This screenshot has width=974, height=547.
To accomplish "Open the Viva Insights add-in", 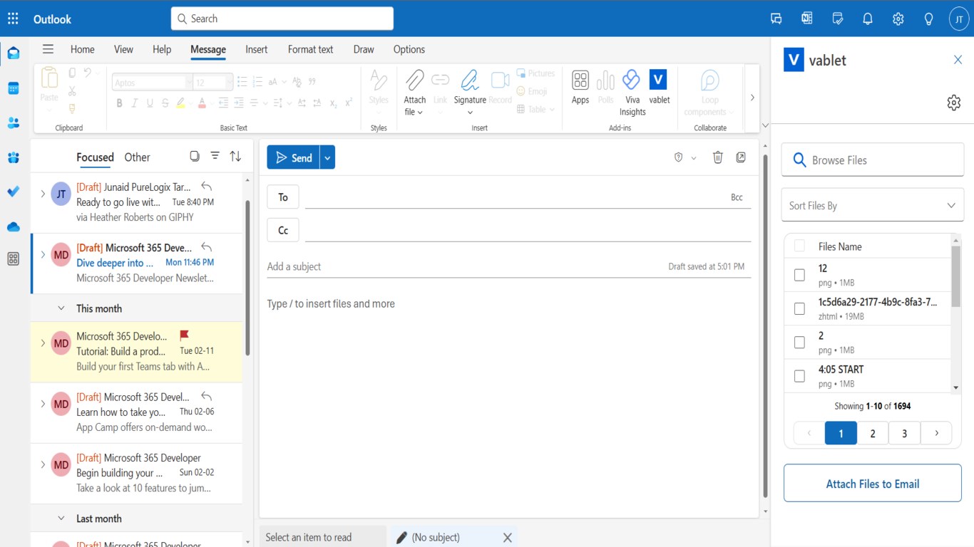I will (x=632, y=80).
